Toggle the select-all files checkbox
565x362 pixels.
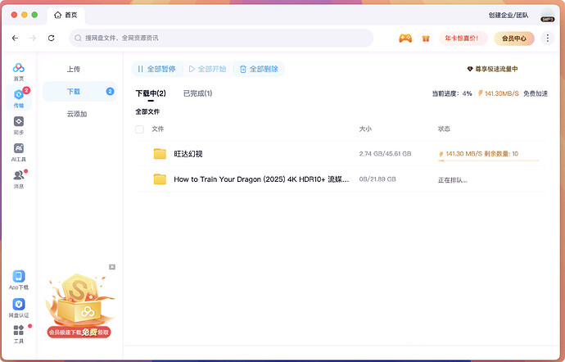coord(139,129)
